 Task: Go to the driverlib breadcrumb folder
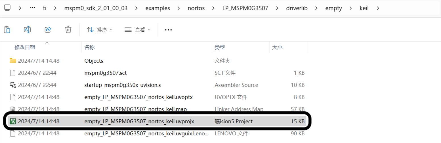click(297, 8)
